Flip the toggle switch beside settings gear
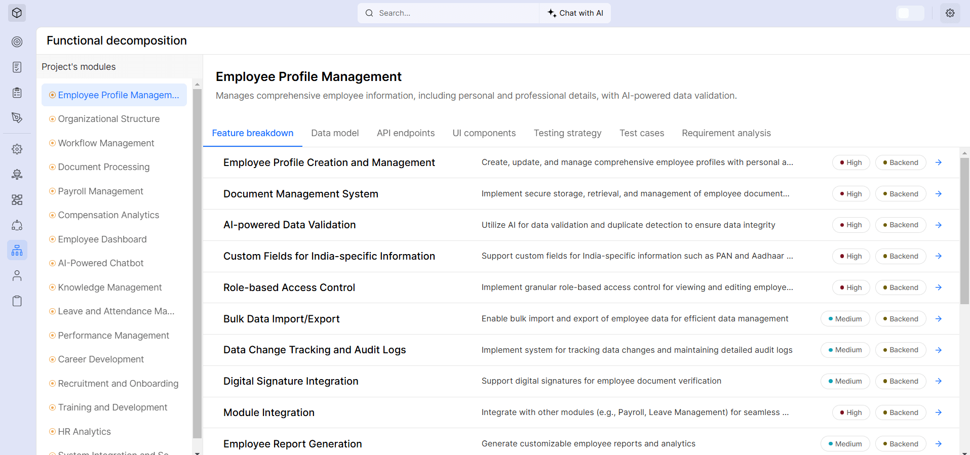The height and width of the screenshot is (455, 970). click(x=910, y=13)
